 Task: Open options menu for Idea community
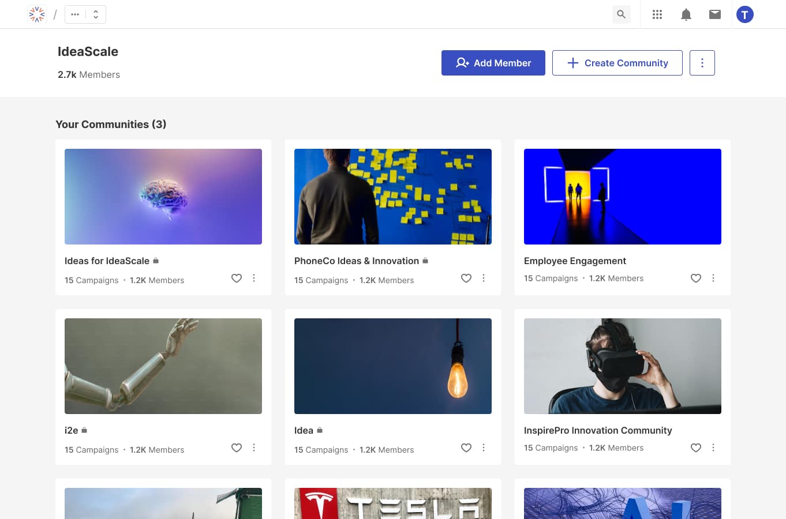[x=484, y=447]
